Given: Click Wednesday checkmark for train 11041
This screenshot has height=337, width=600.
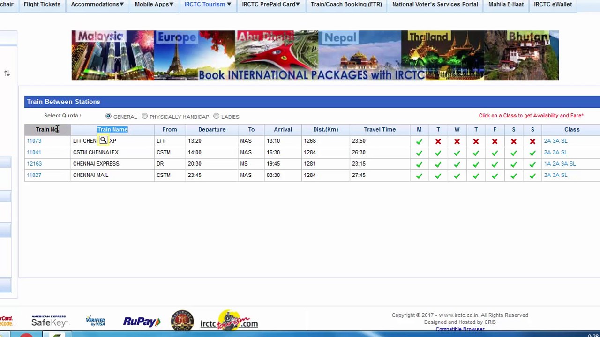Looking at the screenshot, I should (x=457, y=153).
